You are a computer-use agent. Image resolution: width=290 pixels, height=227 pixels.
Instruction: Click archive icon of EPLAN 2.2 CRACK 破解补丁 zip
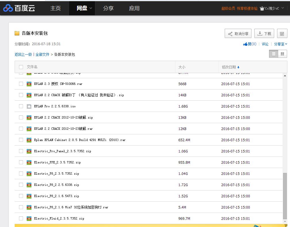tap(29, 95)
